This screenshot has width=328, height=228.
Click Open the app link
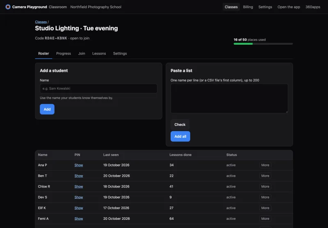(289, 7)
